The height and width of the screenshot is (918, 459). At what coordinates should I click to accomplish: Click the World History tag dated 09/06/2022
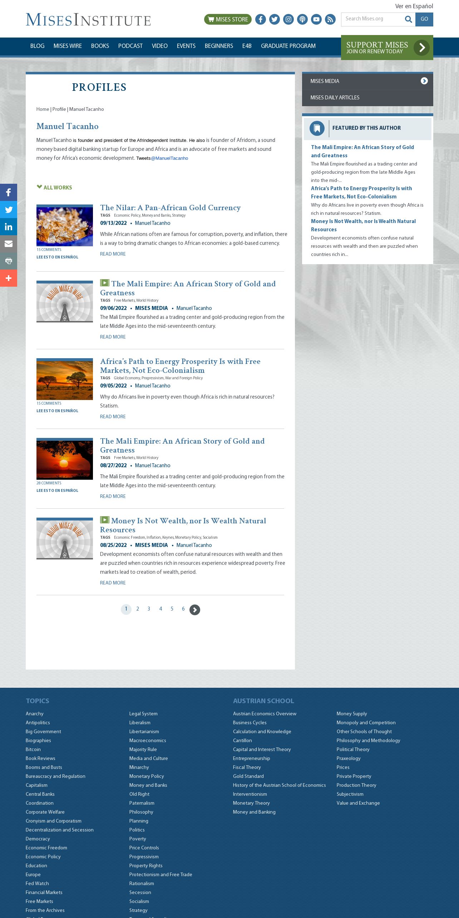click(x=147, y=300)
